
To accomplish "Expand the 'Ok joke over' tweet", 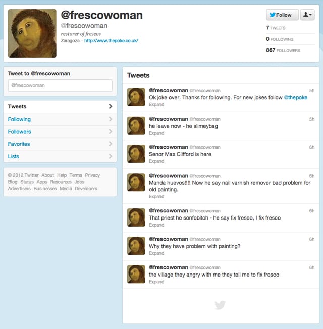I will click(x=156, y=104).
